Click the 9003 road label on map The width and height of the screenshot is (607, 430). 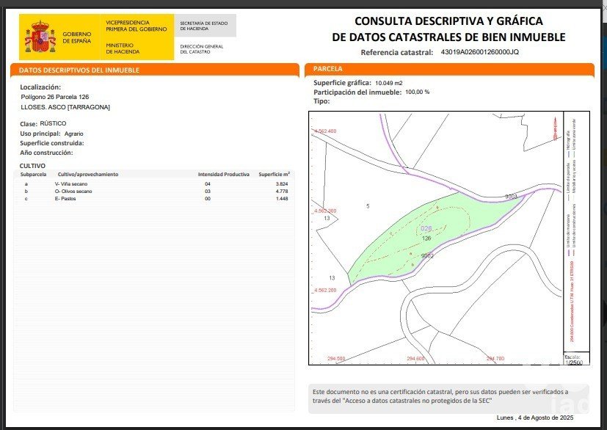(511, 197)
